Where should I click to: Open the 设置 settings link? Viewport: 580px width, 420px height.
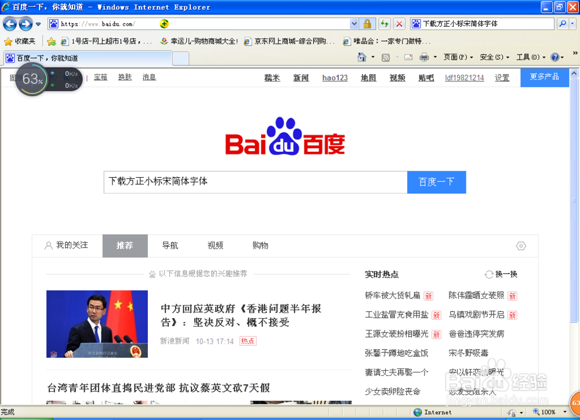pos(502,78)
